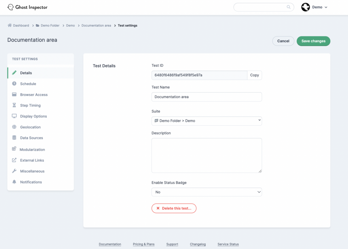Go to Demo Folder breadcrumb link
Screen dimensions: 348x249
coord(50,26)
